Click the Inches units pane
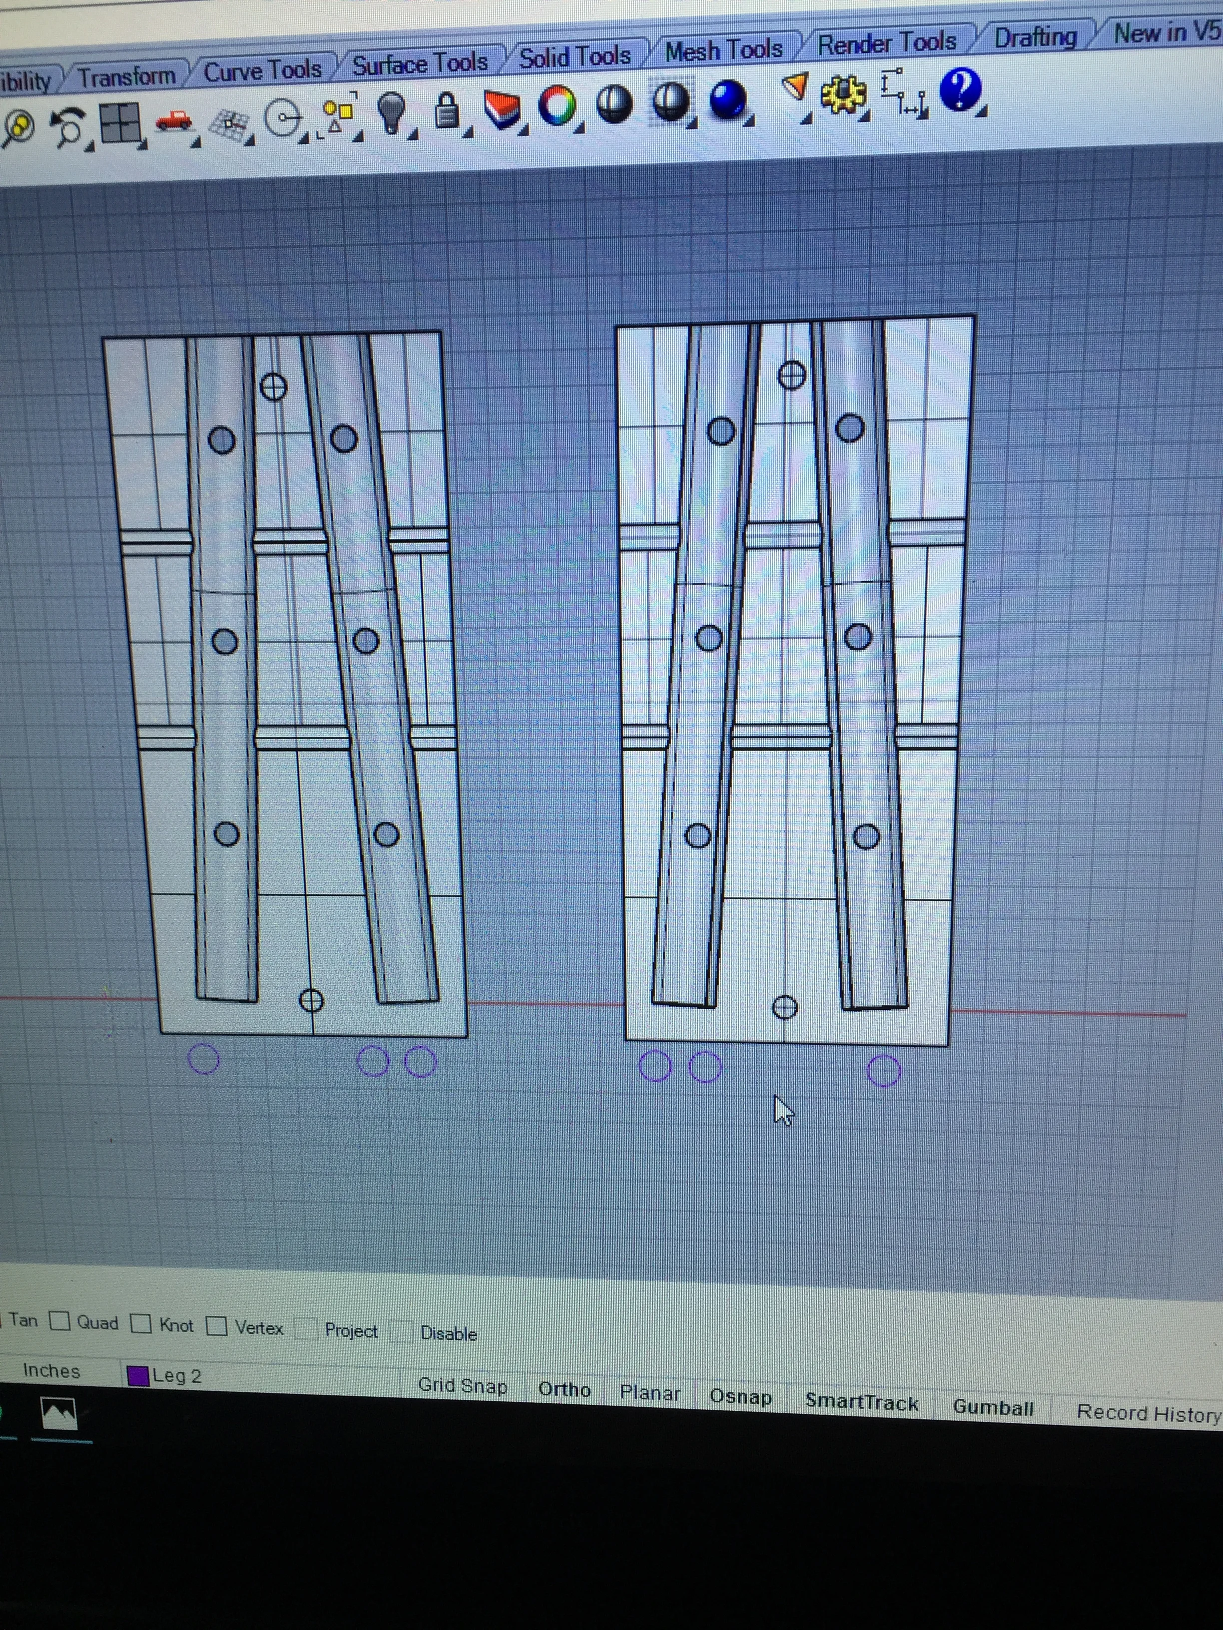 tap(51, 1371)
